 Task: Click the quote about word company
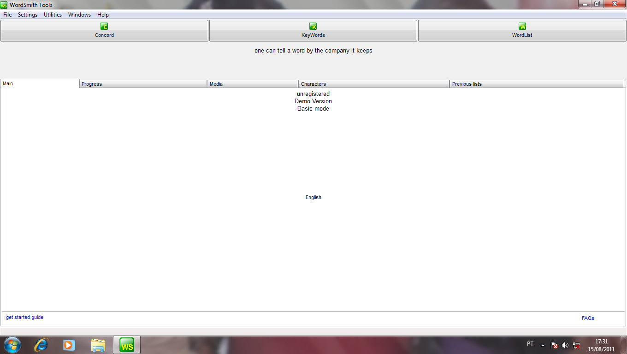(x=313, y=51)
